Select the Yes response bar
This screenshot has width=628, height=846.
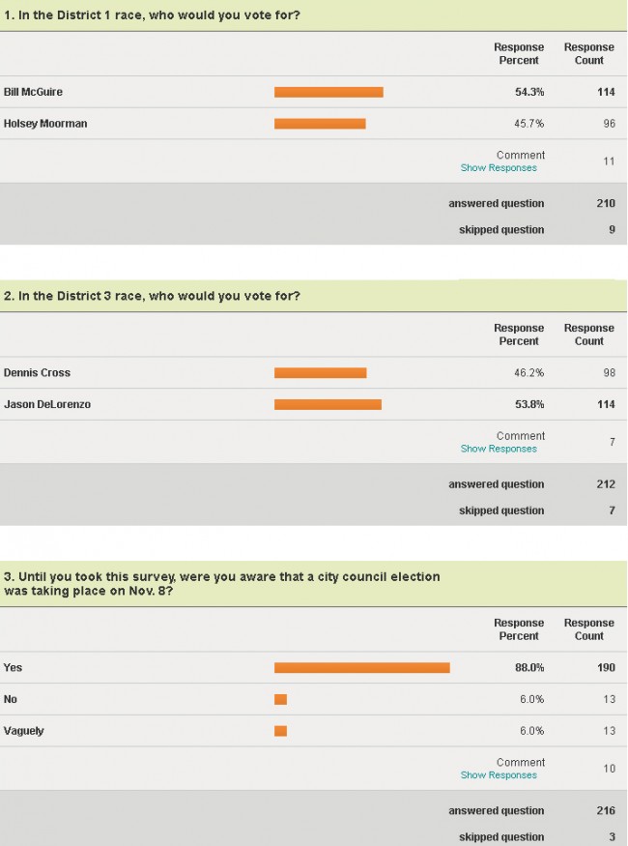pyautogui.click(x=362, y=668)
